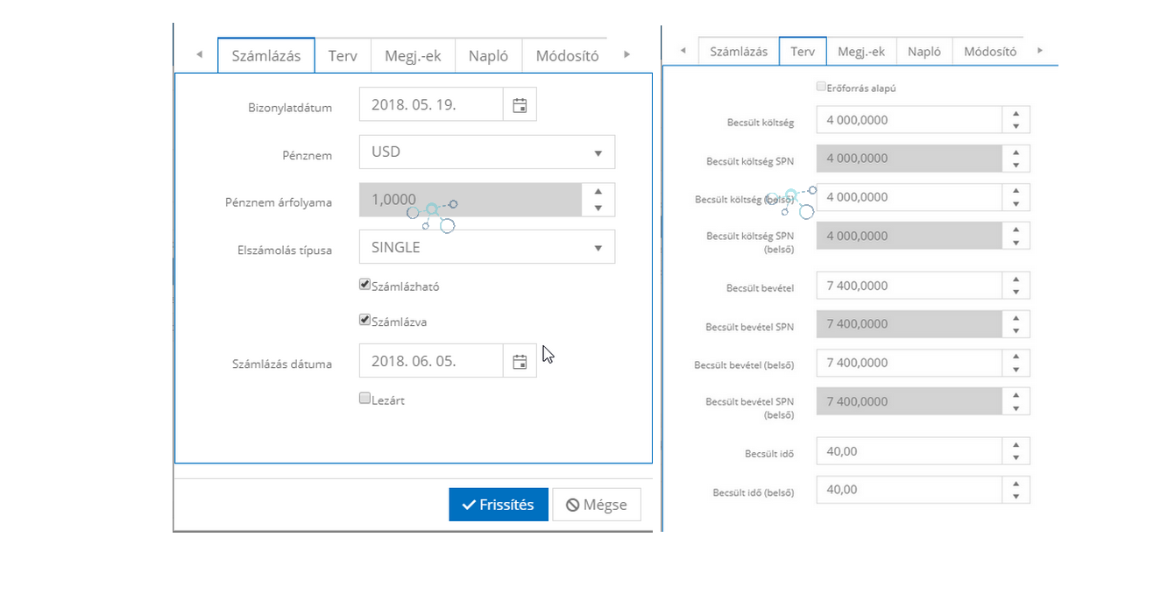The height and width of the screenshot is (601, 1175).
Task: Increase Becsült költség value with up arrow
Action: pos(1016,114)
